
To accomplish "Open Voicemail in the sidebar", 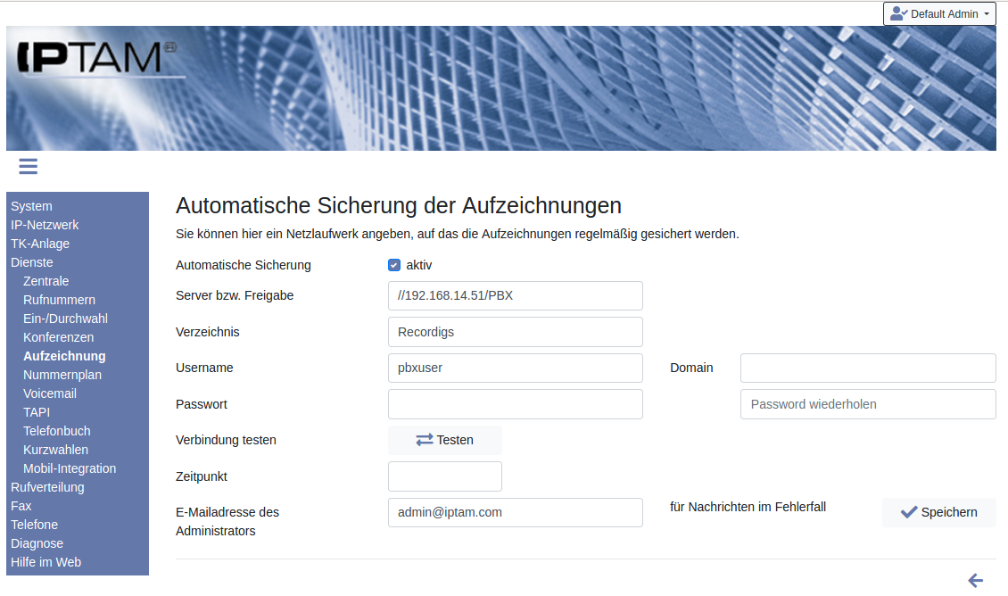I will pos(50,393).
